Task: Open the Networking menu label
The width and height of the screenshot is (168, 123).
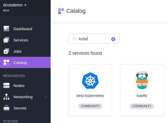Action: pos(23,97)
